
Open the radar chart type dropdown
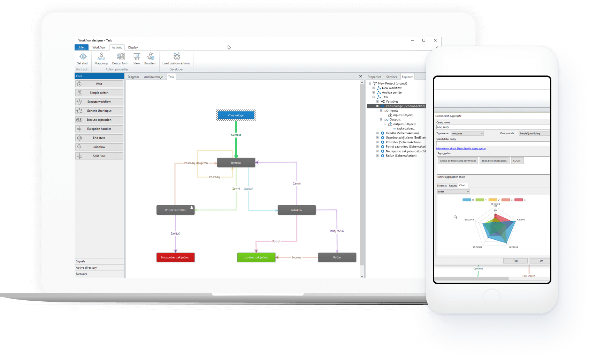(x=454, y=192)
